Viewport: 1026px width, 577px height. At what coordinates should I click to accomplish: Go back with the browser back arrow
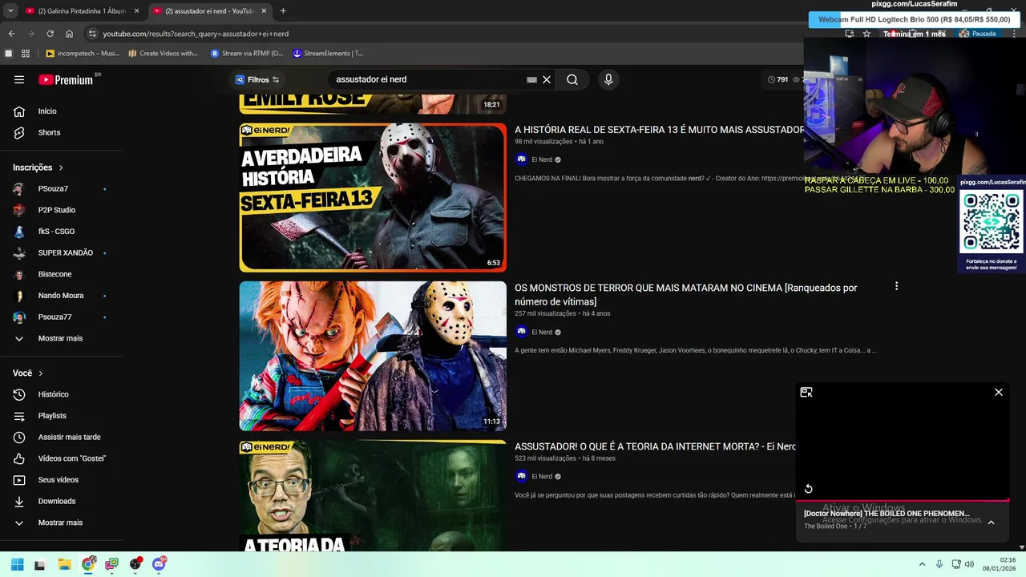[x=11, y=34]
